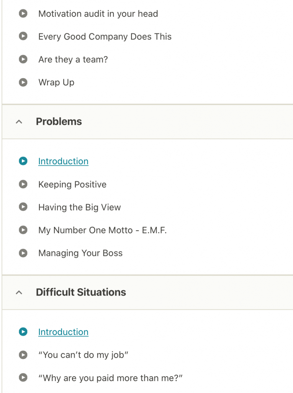Open the Managing Your Boss lesson title
The image size is (293, 393).
point(80,253)
